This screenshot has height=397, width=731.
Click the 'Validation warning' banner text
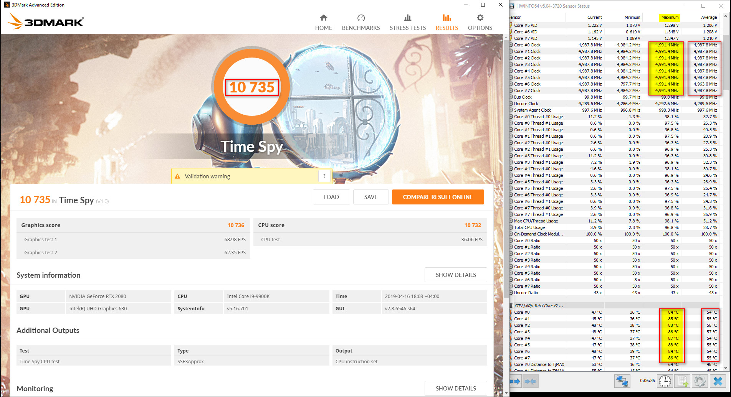point(207,176)
